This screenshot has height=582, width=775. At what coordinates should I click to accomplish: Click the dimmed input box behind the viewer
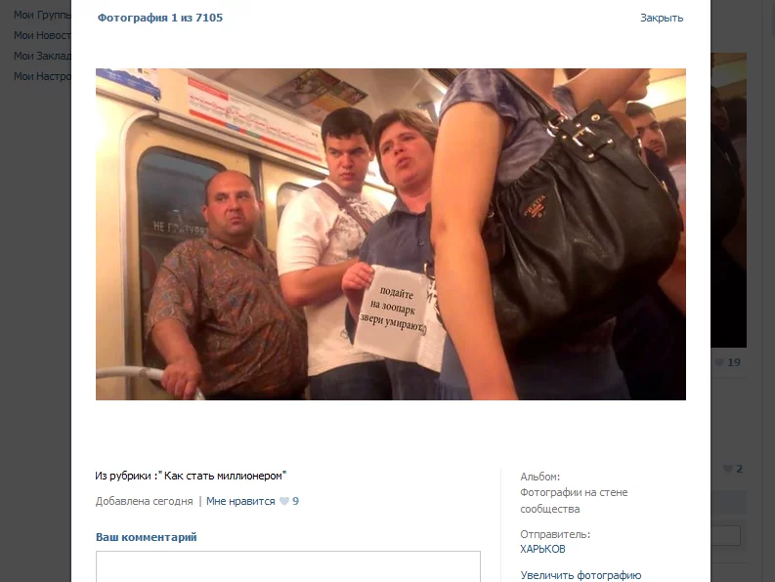tap(725, 535)
